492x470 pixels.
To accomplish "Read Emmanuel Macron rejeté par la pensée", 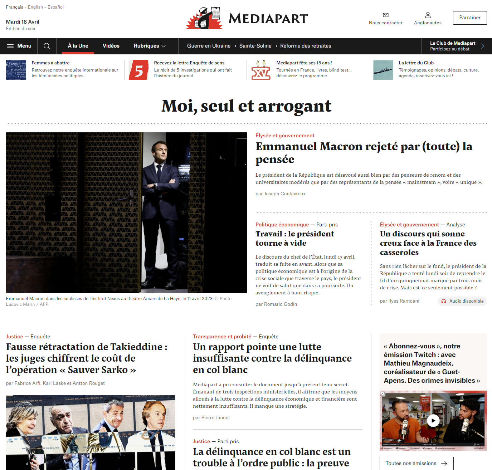I will pyautogui.click(x=364, y=153).
